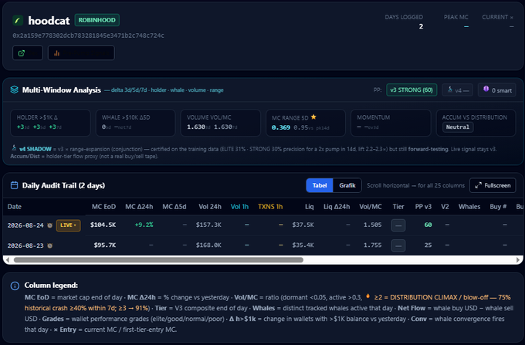This screenshot has width=525, height=345.
Task: Click the CURRENT × label
Action: [x=497, y=17]
